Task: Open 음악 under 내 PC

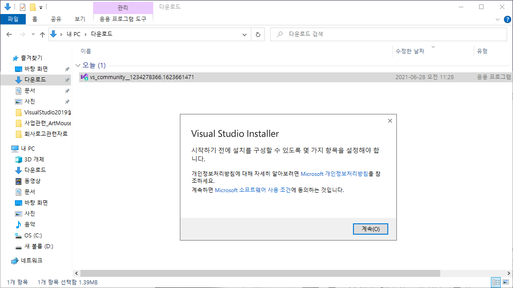Action: pos(30,225)
